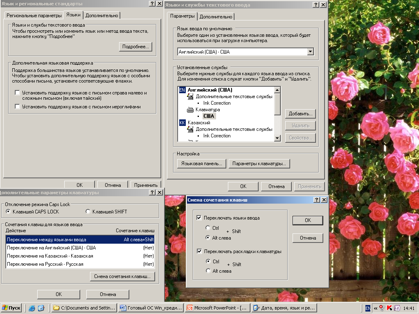The width and height of the screenshot is (419, 314).
Task: Select Ink Correction under Казахский
Action: [x=217, y=136]
